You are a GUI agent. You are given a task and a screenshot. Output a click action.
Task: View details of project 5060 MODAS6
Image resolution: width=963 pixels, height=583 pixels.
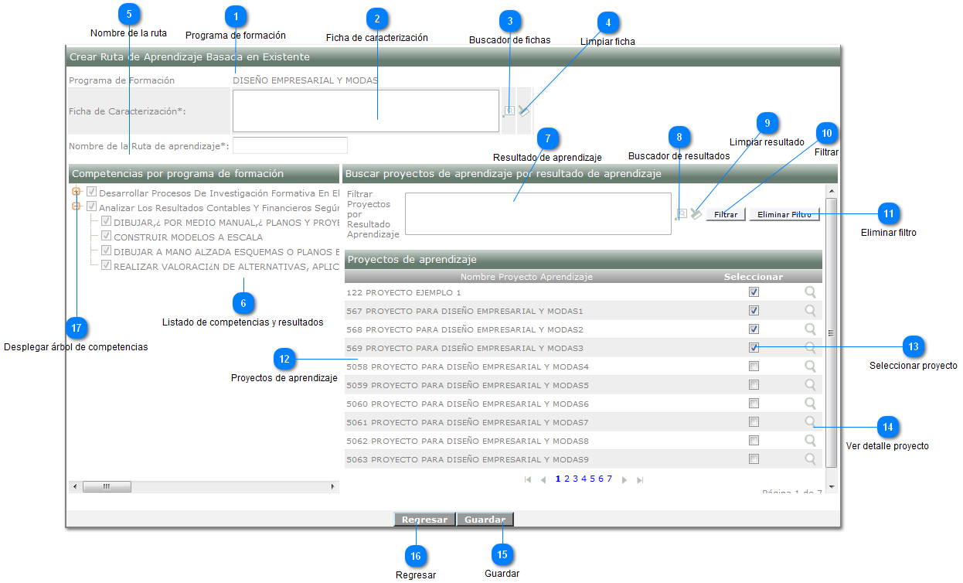(x=810, y=404)
